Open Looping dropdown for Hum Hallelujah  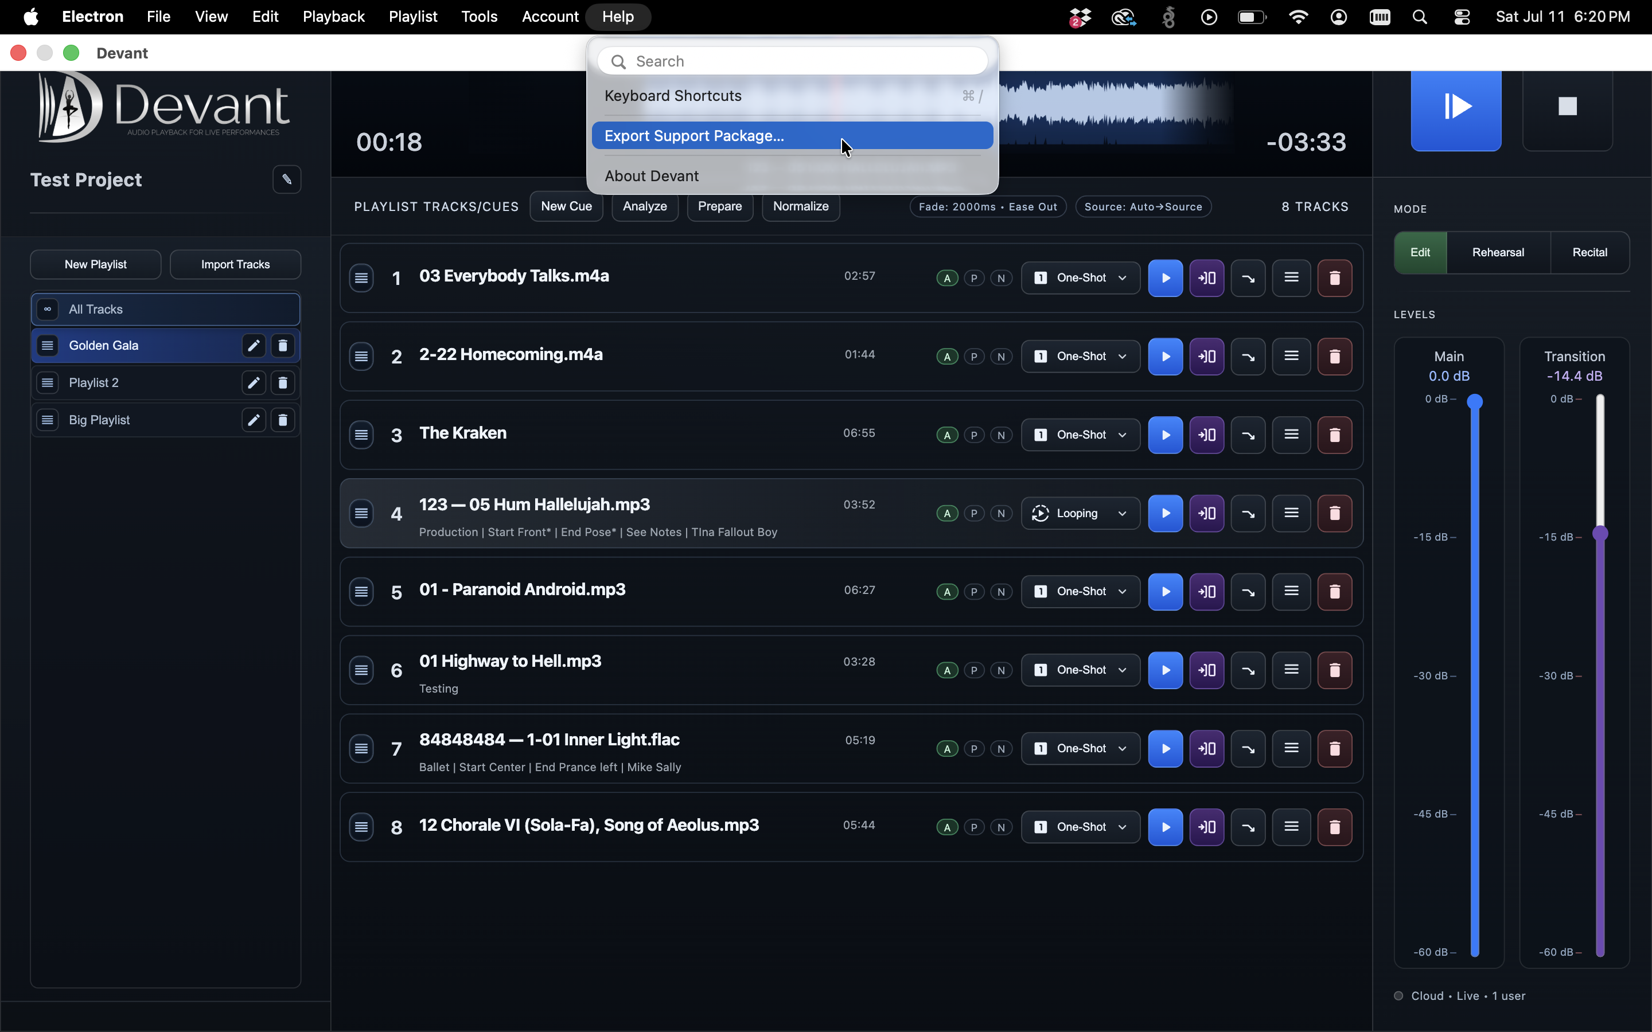pyautogui.click(x=1080, y=513)
